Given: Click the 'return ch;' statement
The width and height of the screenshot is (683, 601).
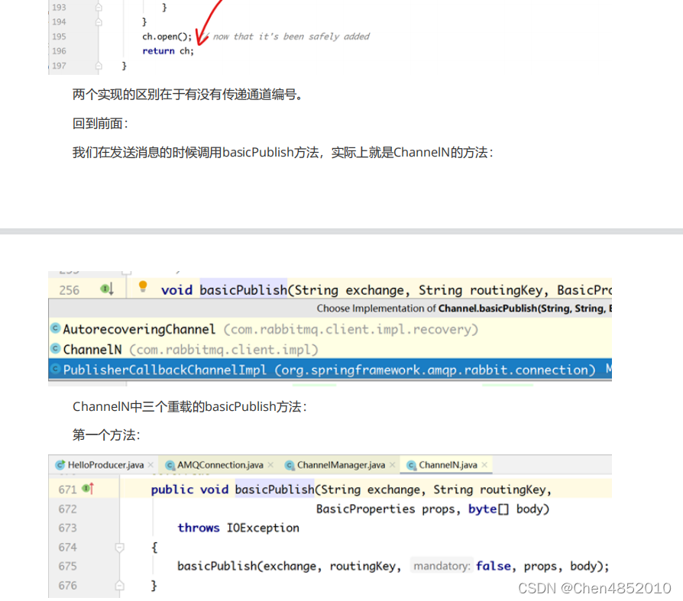Looking at the screenshot, I should click(x=168, y=51).
